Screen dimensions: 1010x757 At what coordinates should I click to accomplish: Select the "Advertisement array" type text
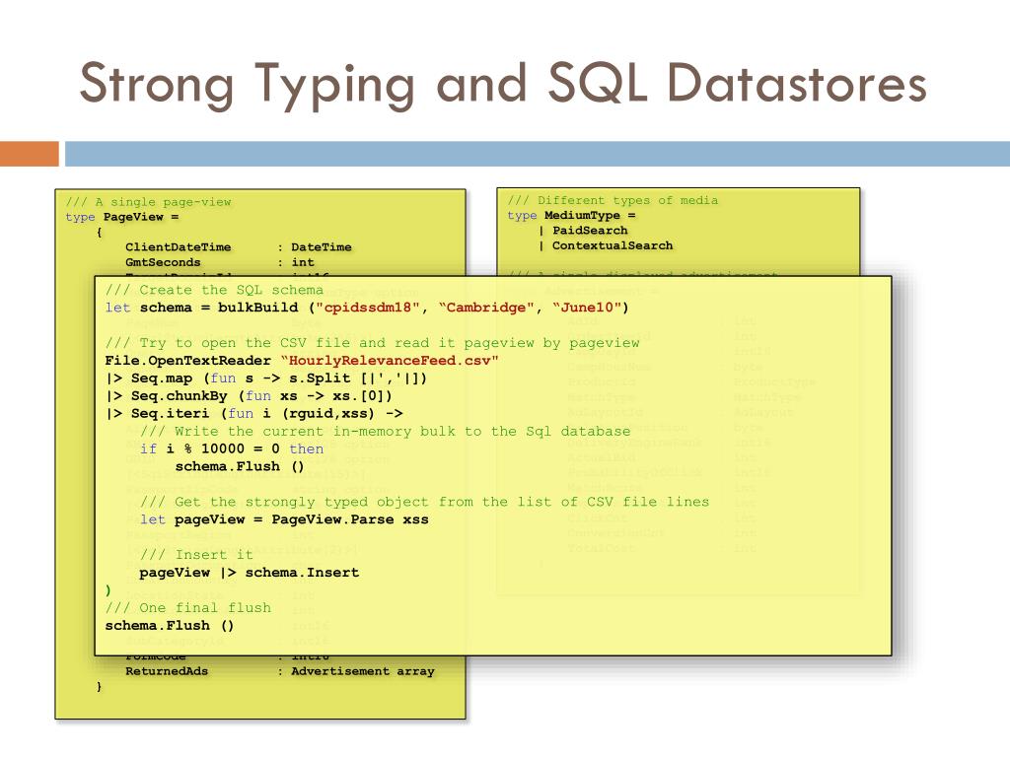pos(363,671)
